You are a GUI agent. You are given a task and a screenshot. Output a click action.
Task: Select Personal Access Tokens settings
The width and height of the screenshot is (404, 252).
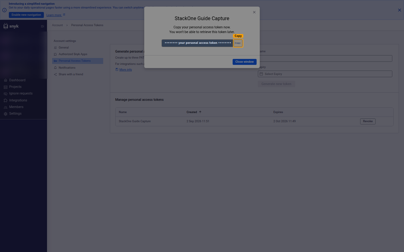[78, 61]
